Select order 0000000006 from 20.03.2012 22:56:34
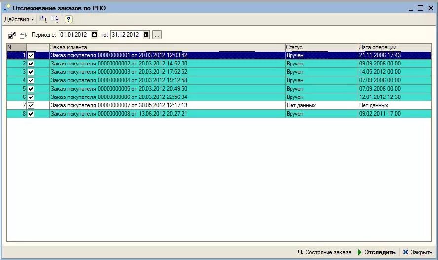Viewport: 438px width, 260px height. coord(167,97)
